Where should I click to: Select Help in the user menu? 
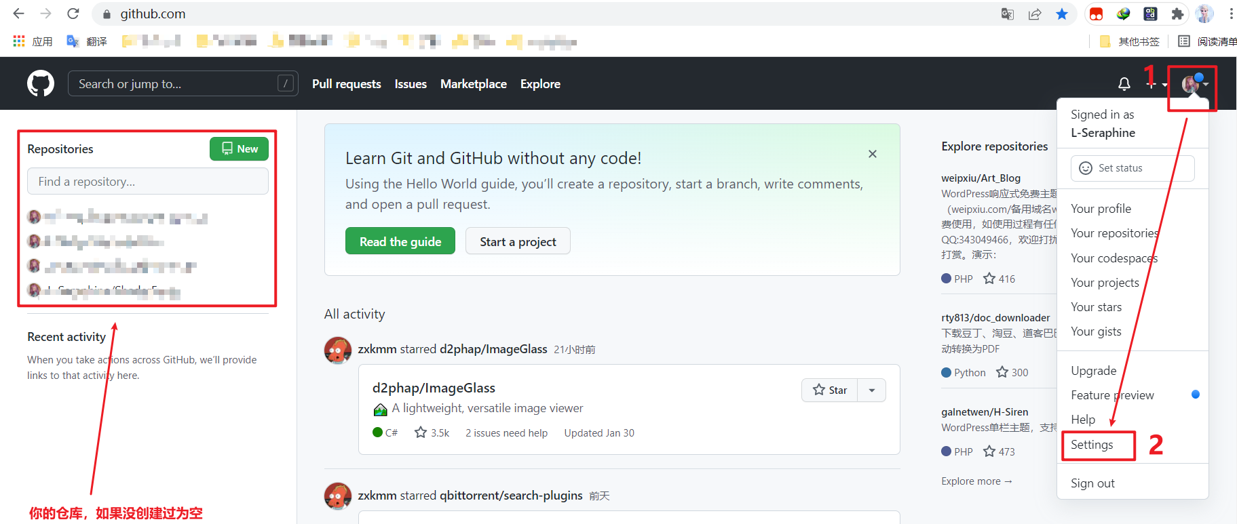[1133, 420]
